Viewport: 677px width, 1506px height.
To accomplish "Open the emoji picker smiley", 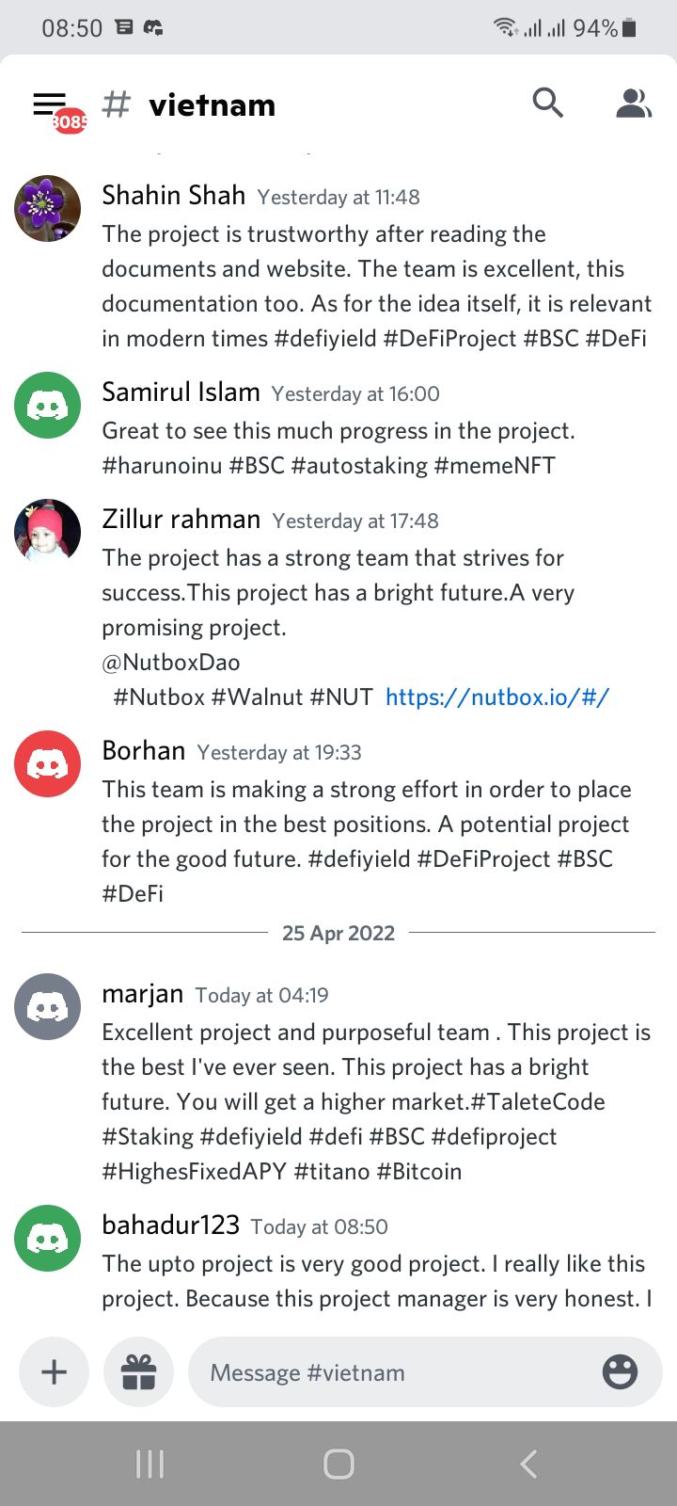I will pos(620,1371).
